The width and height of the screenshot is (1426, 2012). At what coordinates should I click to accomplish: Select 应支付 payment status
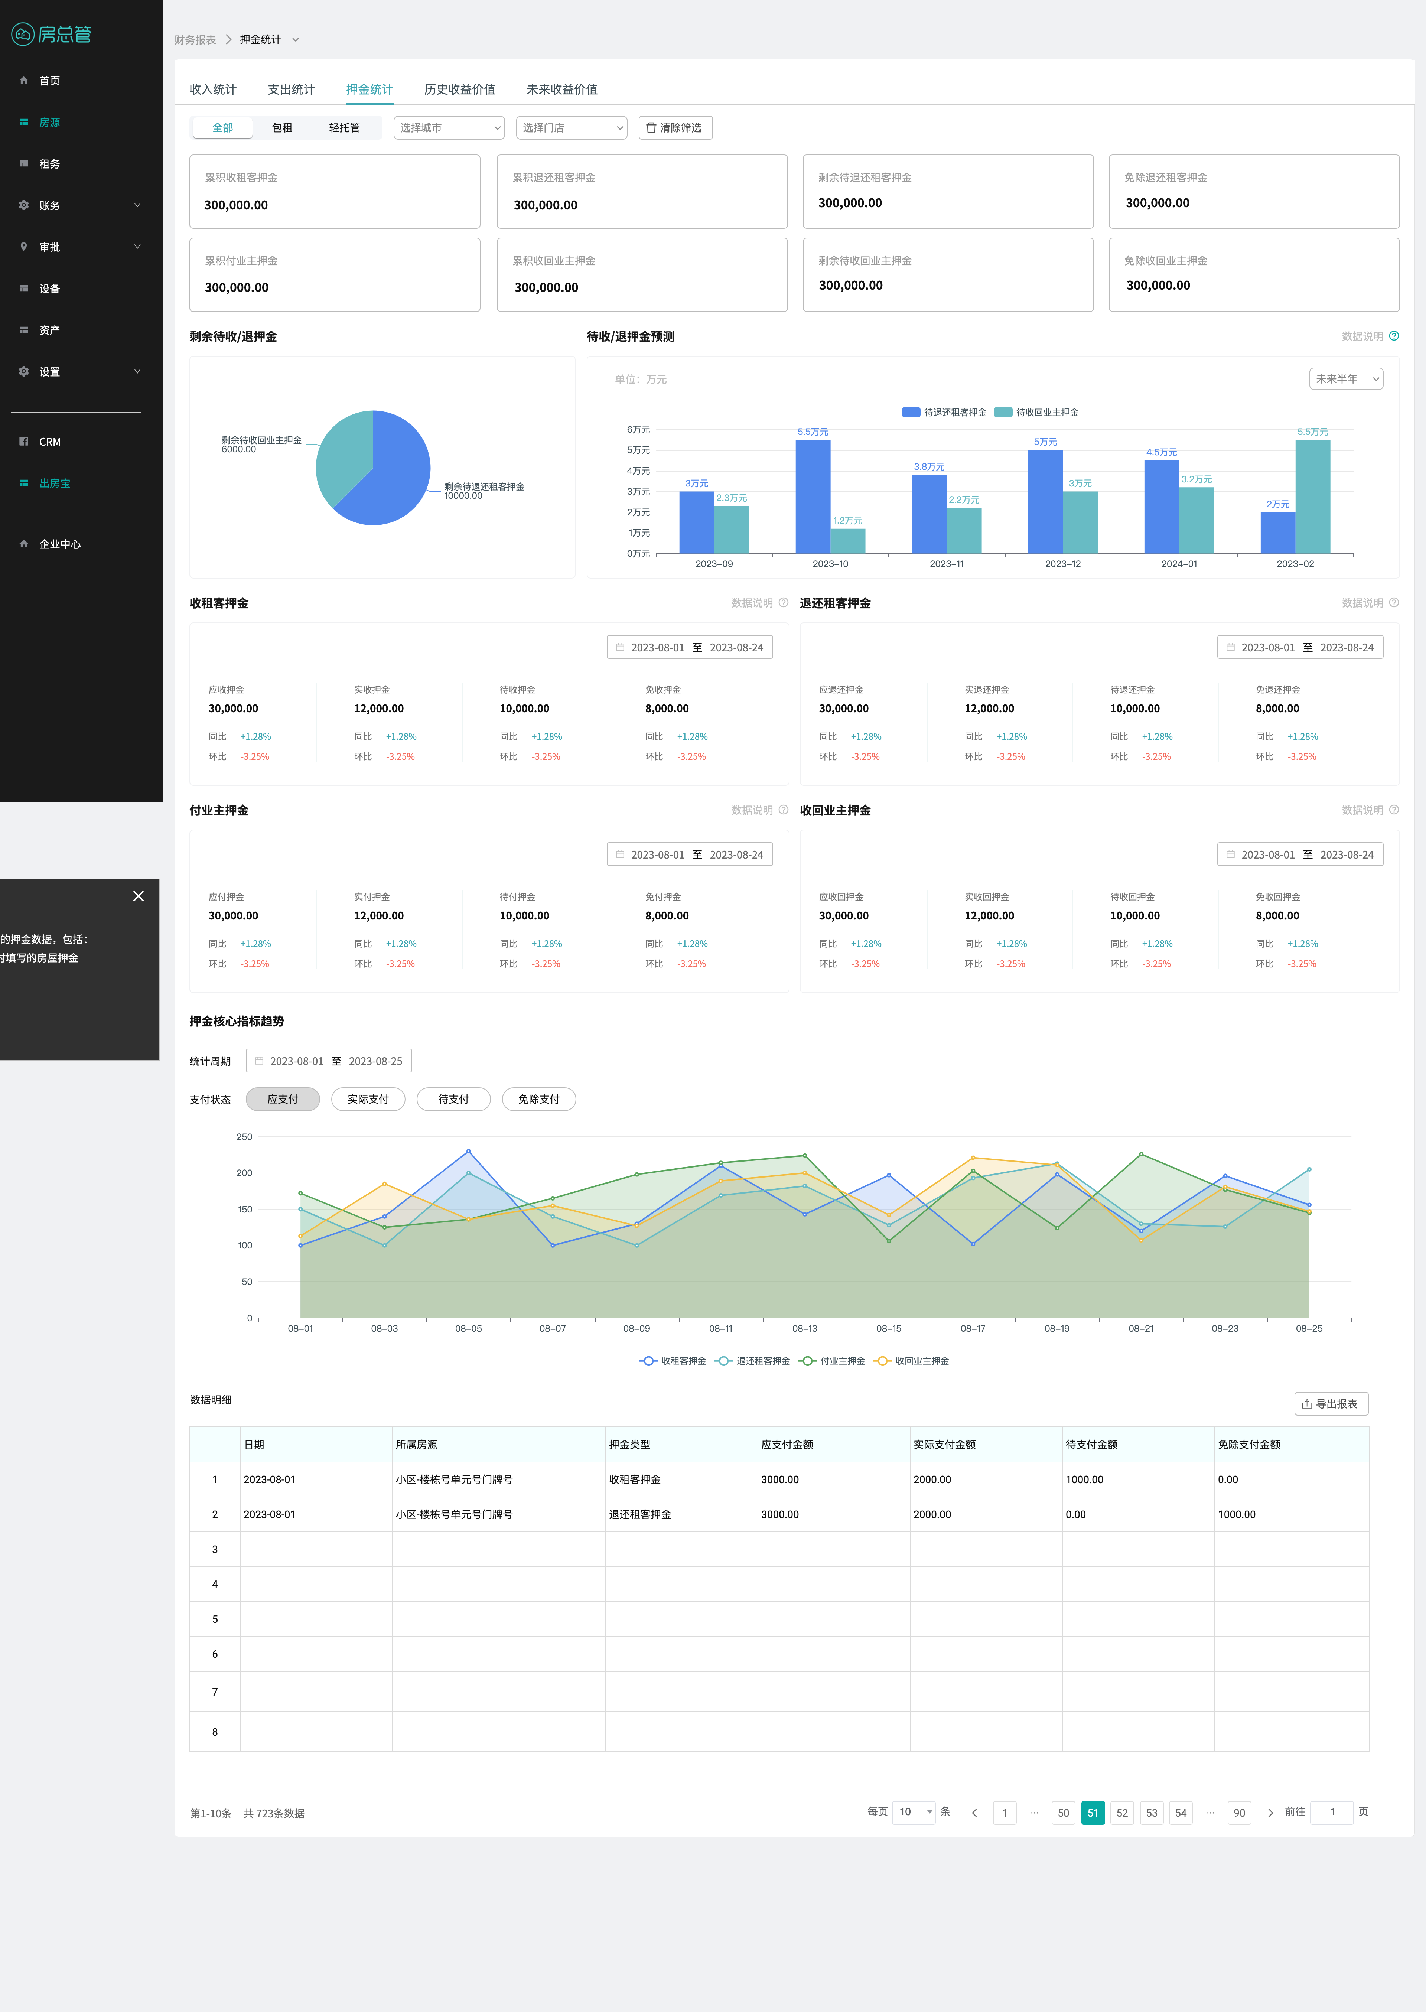click(x=283, y=1099)
